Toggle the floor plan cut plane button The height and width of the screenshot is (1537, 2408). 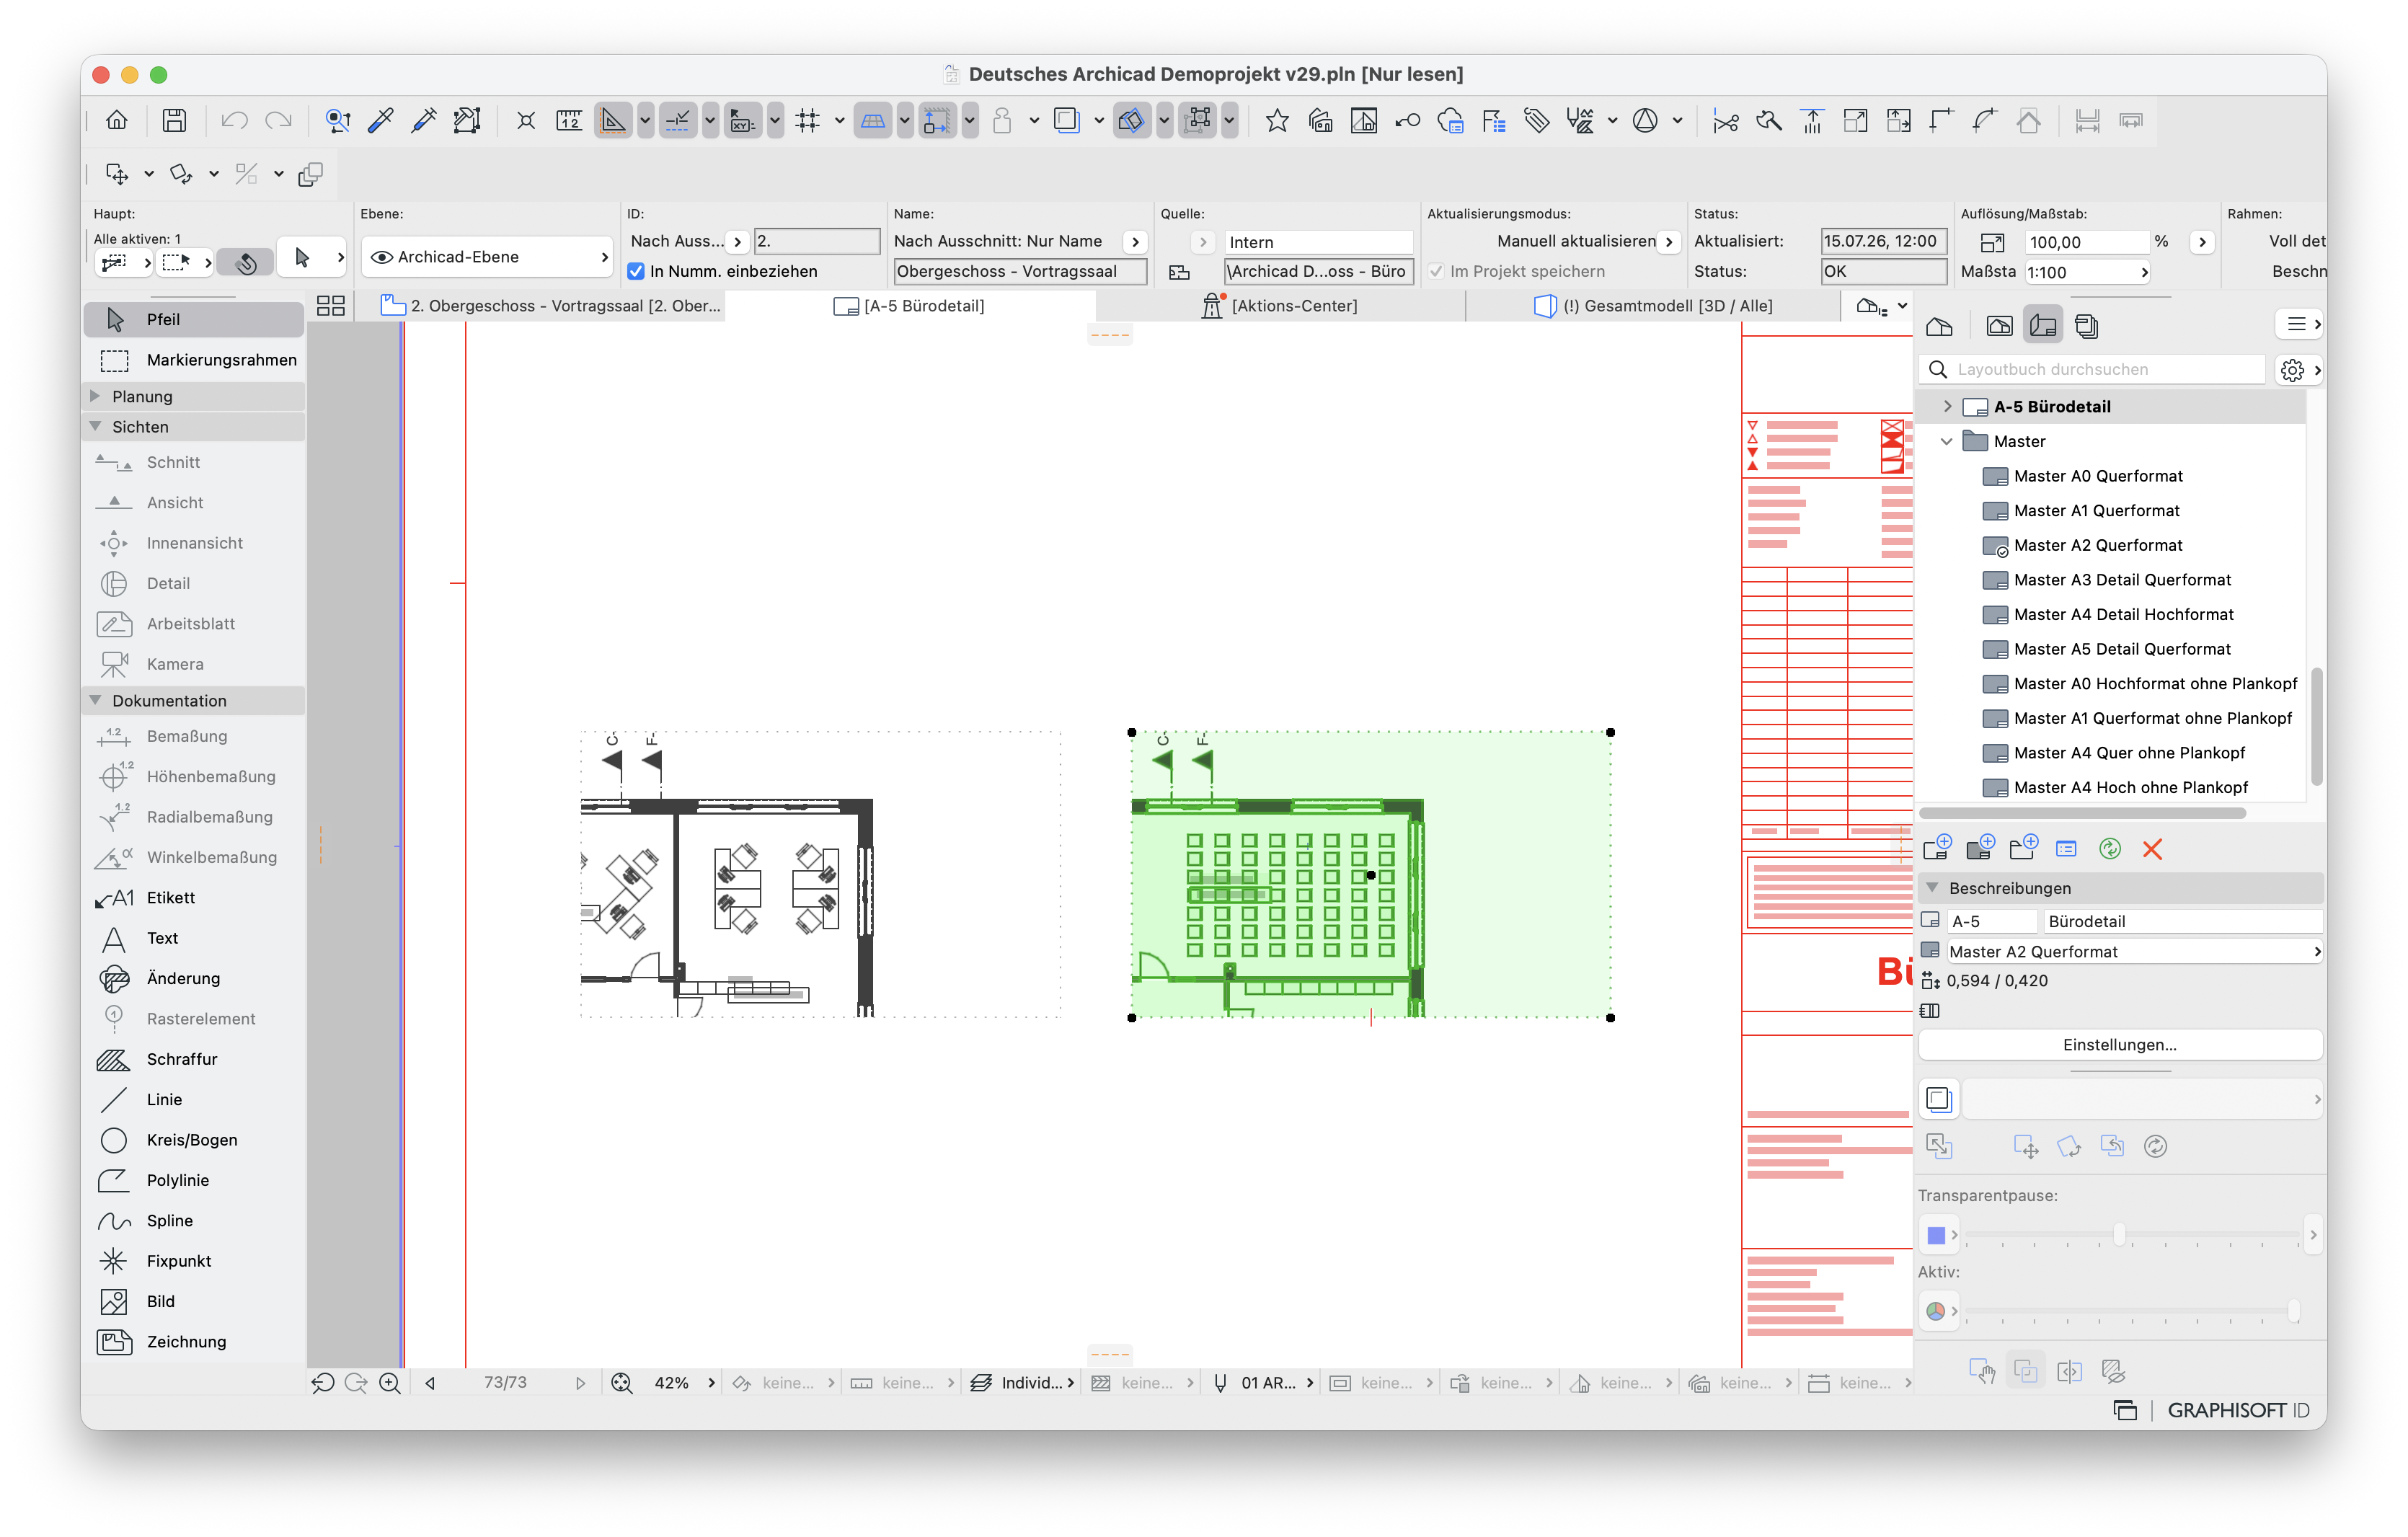point(872,121)
